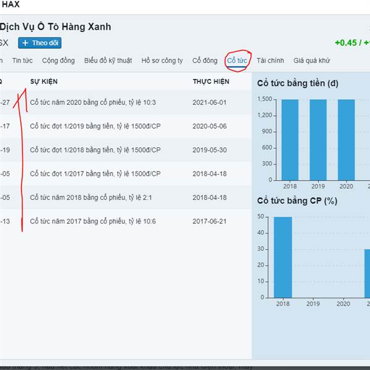
Task: Click 2018 bar in cash dividend chart
Action: [x=290, y=140]
